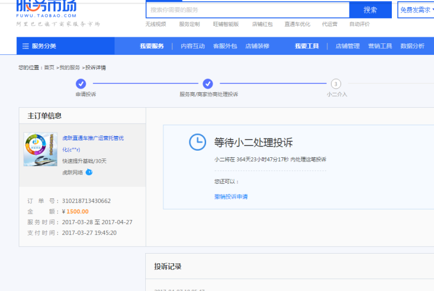Click the blue chat icon beside 虎跃网络
434x291 pixels.
(x=89, y=172)
